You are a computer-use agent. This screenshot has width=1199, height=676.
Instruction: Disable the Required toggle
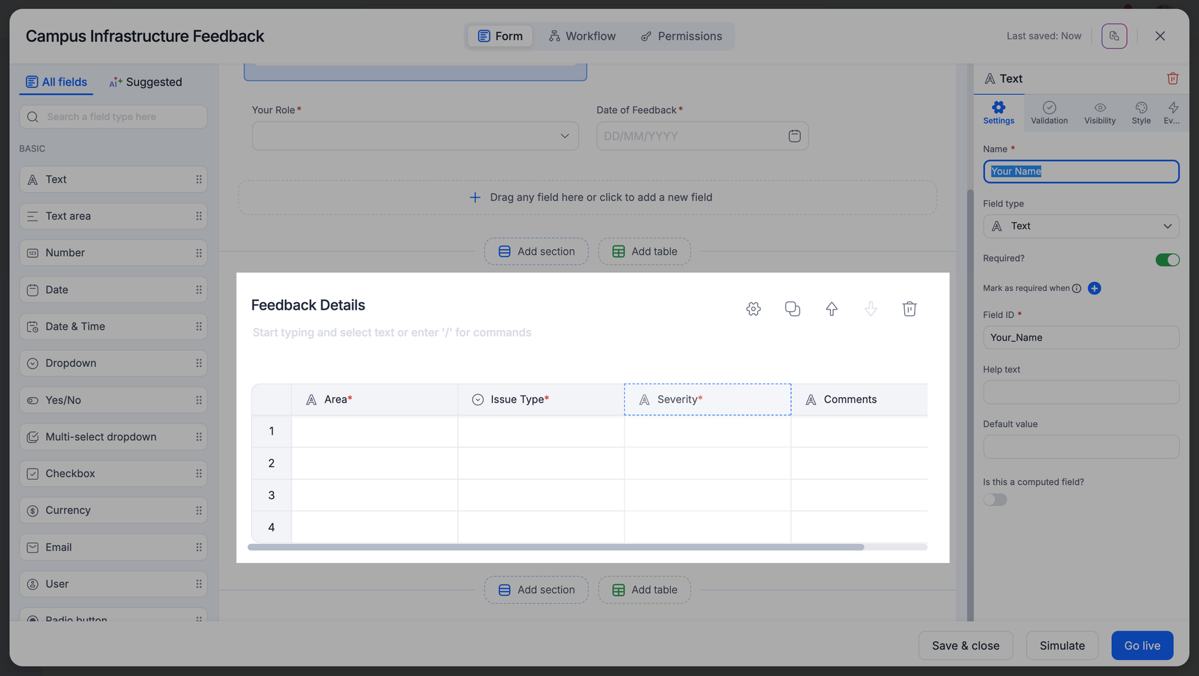(x=1167, y=260)
